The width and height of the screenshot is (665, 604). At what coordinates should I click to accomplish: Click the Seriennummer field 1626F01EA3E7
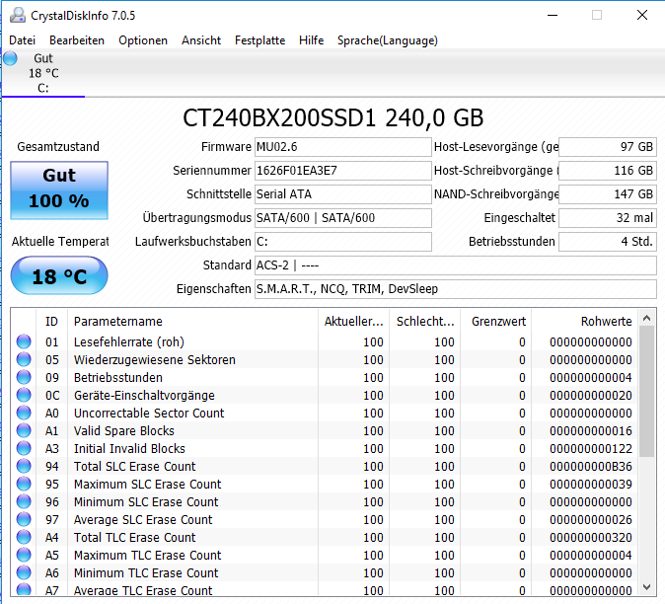point(343,171)
